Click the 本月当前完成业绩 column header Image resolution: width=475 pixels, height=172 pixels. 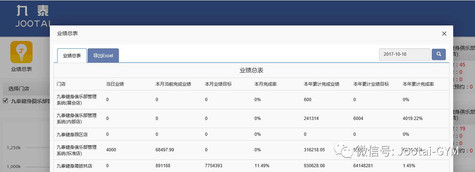tap(173, 84)
